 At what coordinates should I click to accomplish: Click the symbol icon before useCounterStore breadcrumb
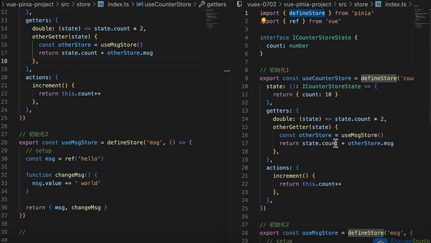tap(140, 4)
